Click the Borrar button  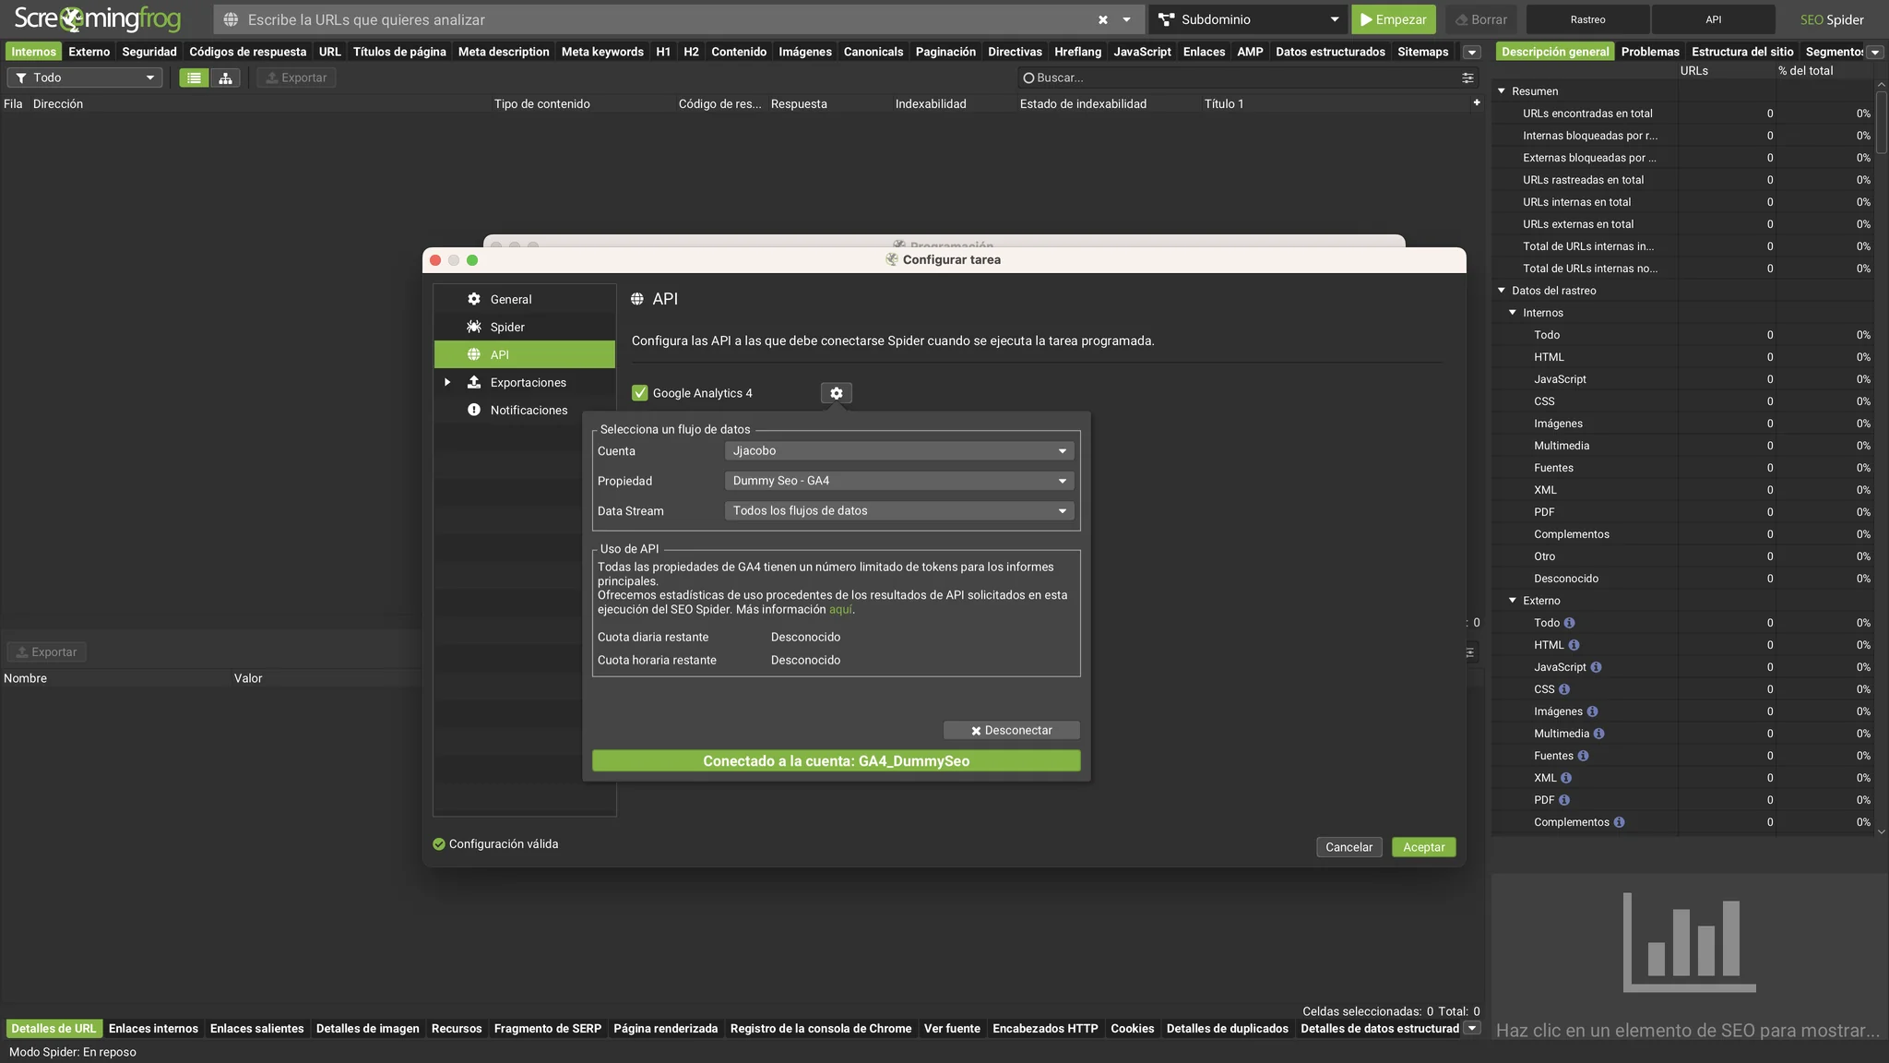1479,19
